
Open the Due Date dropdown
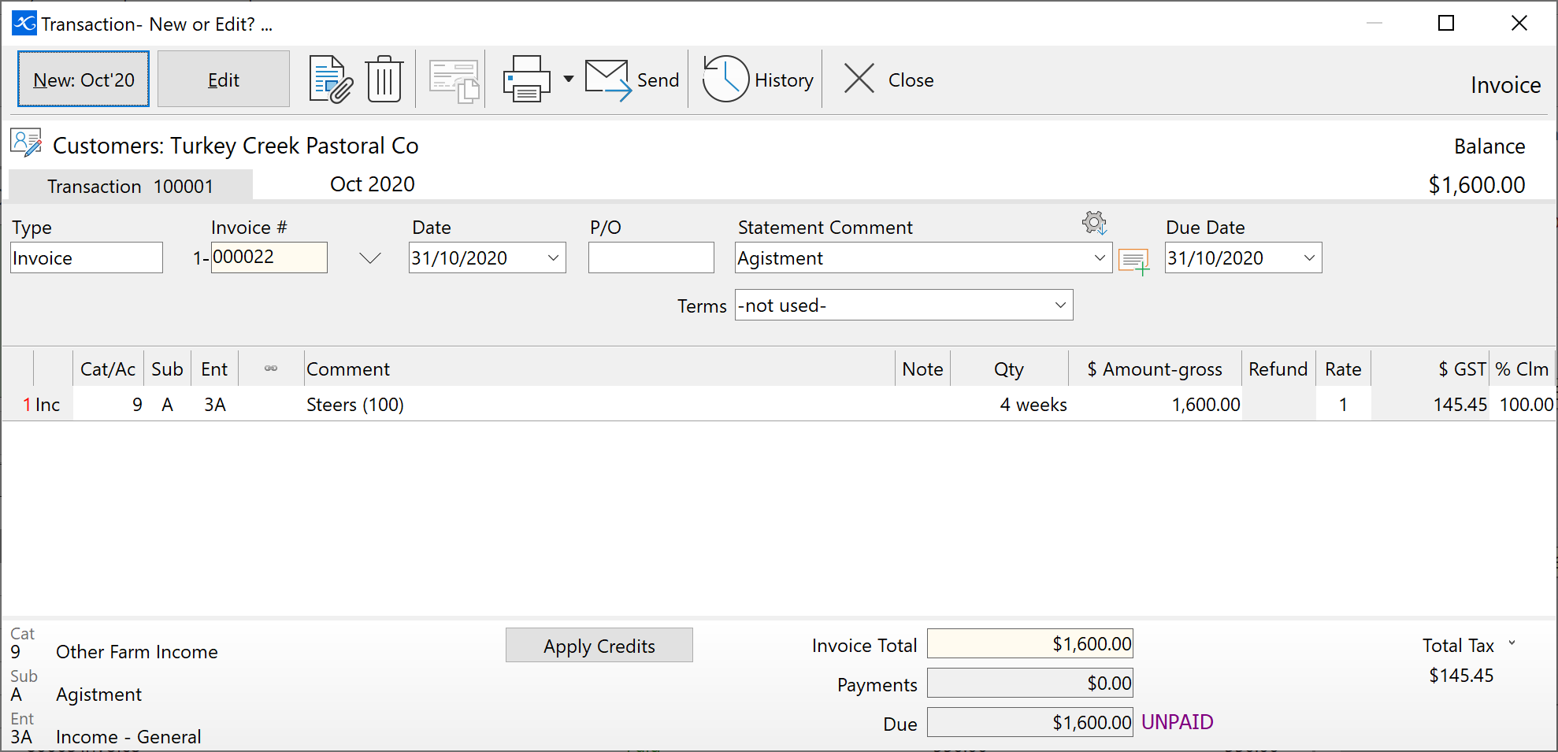(1309, 257)
